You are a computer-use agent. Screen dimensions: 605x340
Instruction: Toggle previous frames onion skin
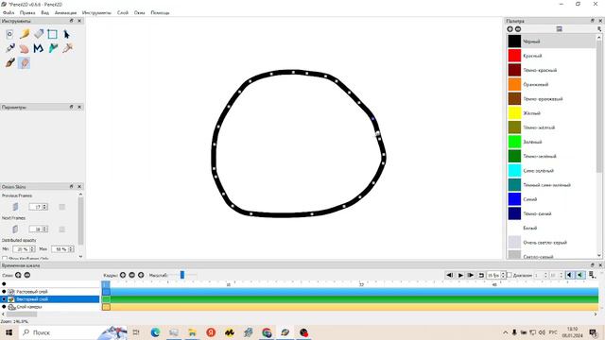(x=15, y=207)
